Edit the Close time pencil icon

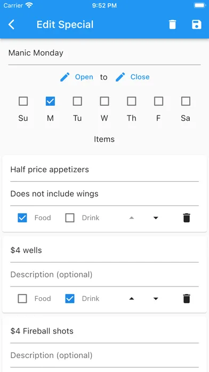tap(120, 77)
